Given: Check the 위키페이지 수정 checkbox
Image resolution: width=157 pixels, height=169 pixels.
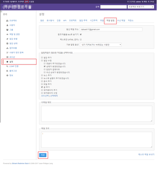Looking at the screenshot, I should 42,93.
